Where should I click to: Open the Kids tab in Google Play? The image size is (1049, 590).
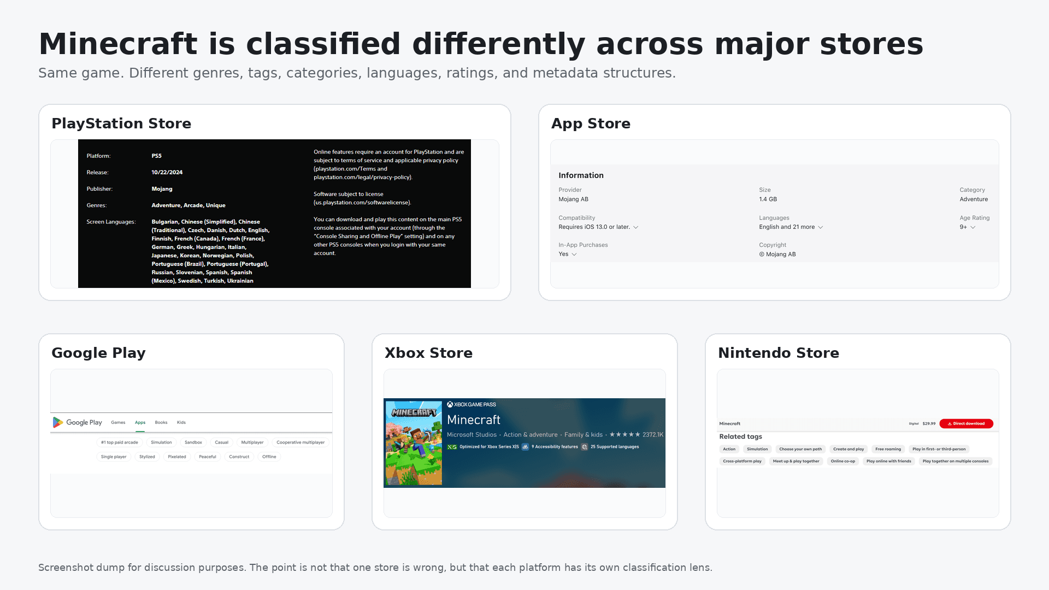click(181, 422)
